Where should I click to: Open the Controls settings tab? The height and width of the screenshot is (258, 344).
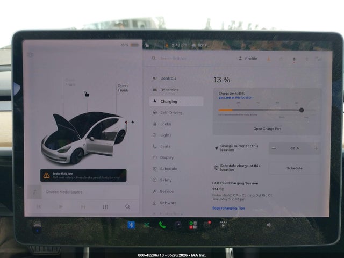[x=164, y=78]
